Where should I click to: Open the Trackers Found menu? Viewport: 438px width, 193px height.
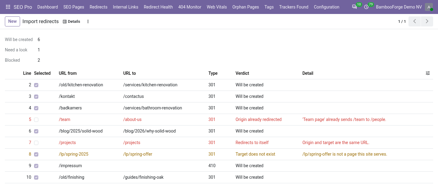pos(294,7)
